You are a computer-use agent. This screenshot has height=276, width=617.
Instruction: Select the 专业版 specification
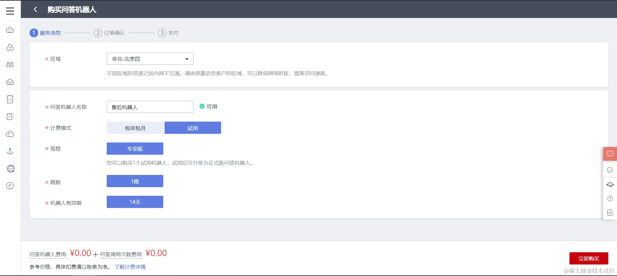point(135,149)
